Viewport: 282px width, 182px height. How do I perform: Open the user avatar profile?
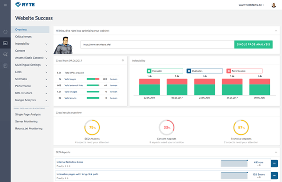click(x=274, y=5)
